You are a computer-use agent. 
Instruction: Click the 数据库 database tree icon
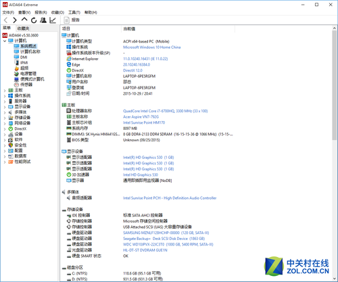(x=11, y=156)
